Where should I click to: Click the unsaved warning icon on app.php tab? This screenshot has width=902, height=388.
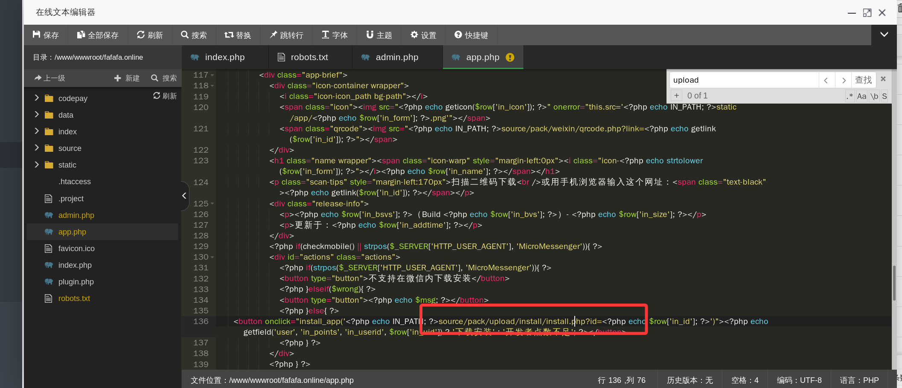(x=510, y=57)
